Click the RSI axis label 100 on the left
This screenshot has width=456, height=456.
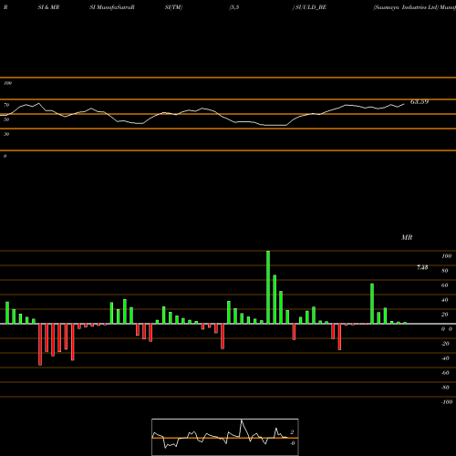[8, 83]
